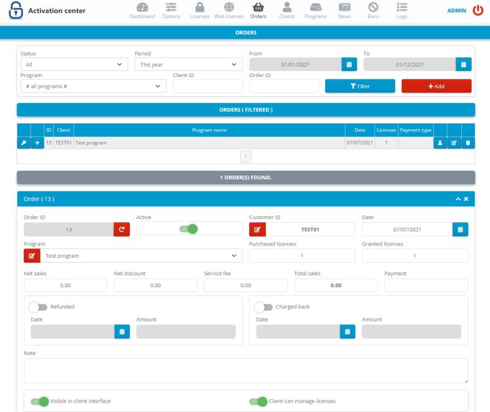
Task: Click the Total sales field
Action: coord(336,285)
